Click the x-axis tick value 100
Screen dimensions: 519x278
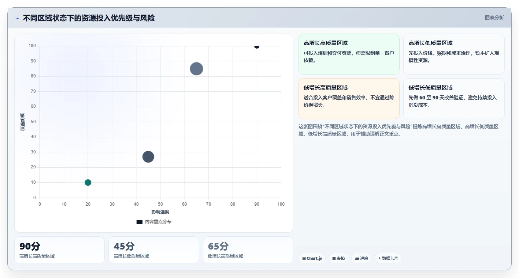click(281, 204)
